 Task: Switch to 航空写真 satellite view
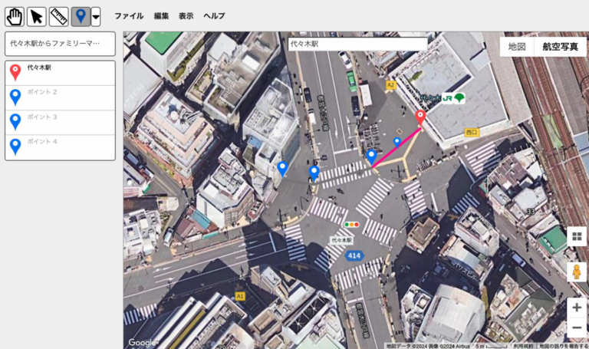pyautogui.click(x=560, y=47)
